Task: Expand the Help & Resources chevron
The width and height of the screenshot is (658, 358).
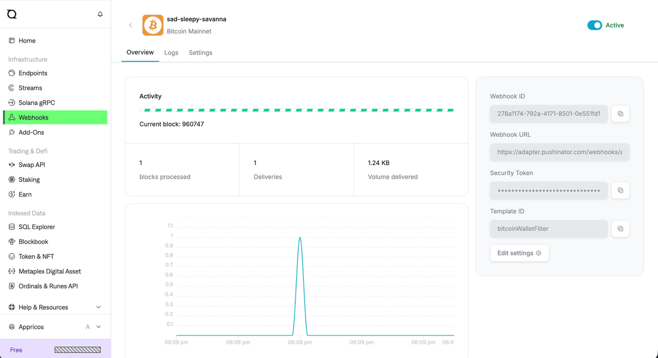Action: (x=99, y=307)
